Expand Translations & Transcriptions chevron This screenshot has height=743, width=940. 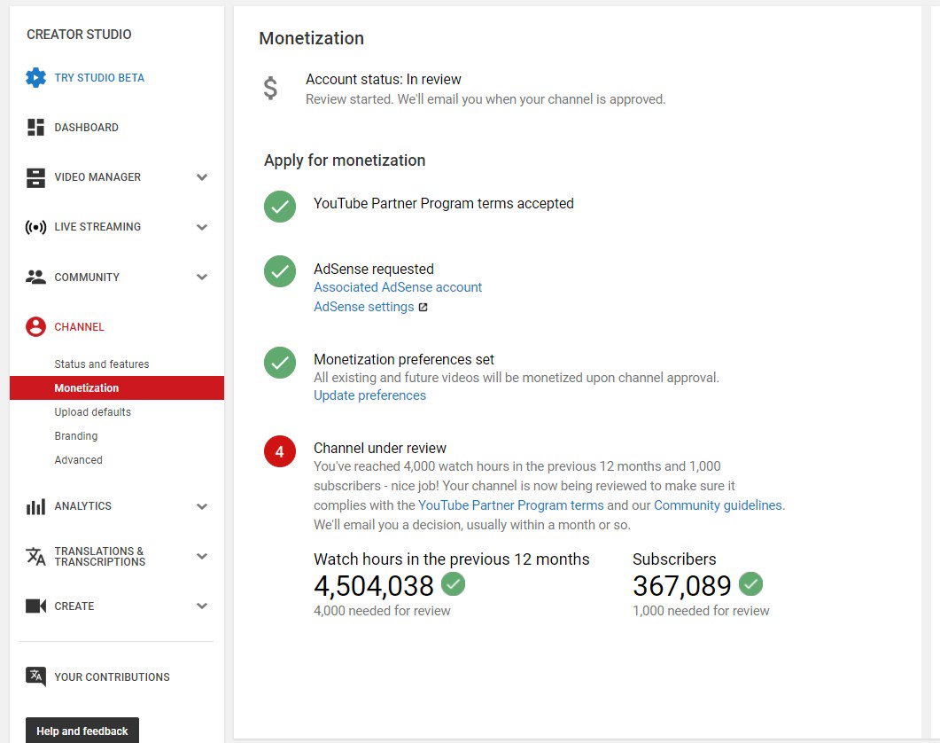pyautogui.click(x=202, y=556)
